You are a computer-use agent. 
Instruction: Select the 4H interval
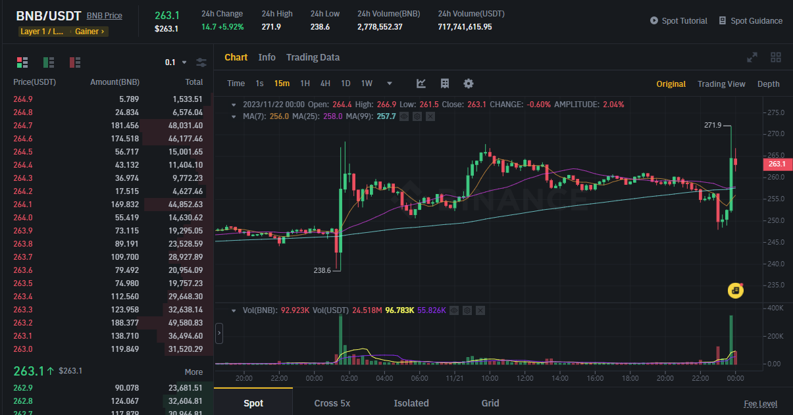pyautogui.click(x=325, y=84)
